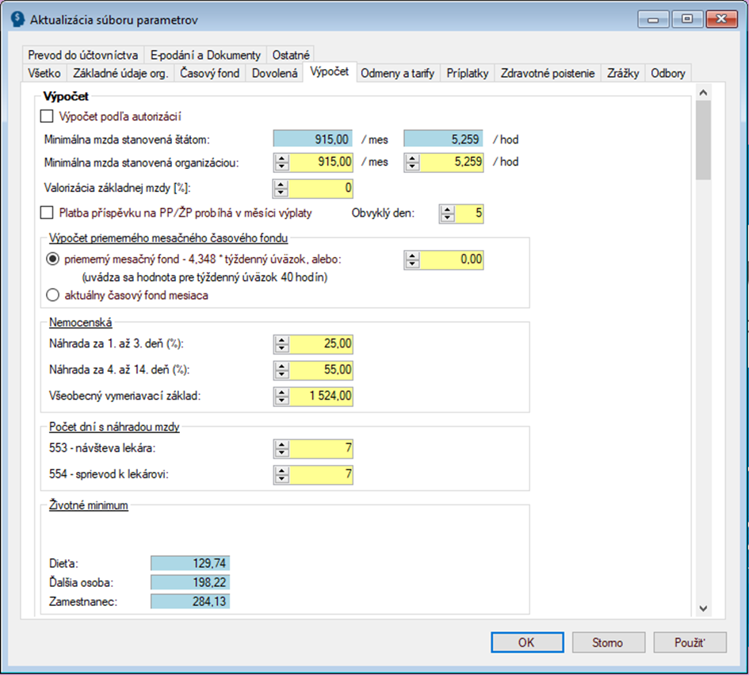Open the Všetko tab
The height and width of the screenshot is (675, 749).
pos(44,73)
